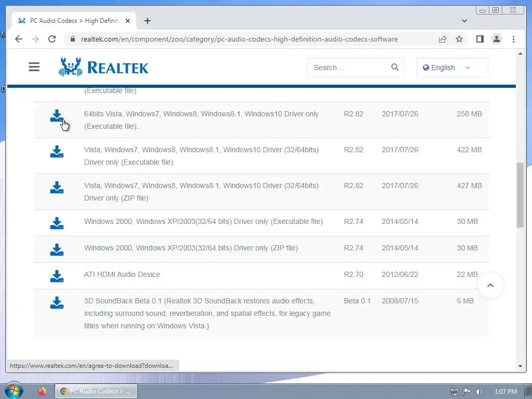Open the Windows Start menu

[14, 391]
